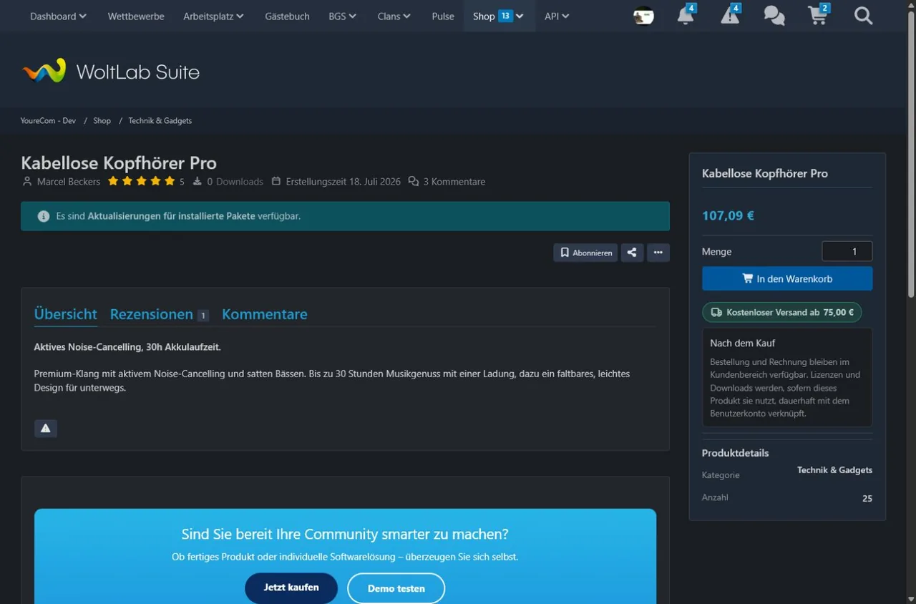This screenshot has width=916, height=604.
Task: Switch to the Übersicht tab
Action: 66,314
